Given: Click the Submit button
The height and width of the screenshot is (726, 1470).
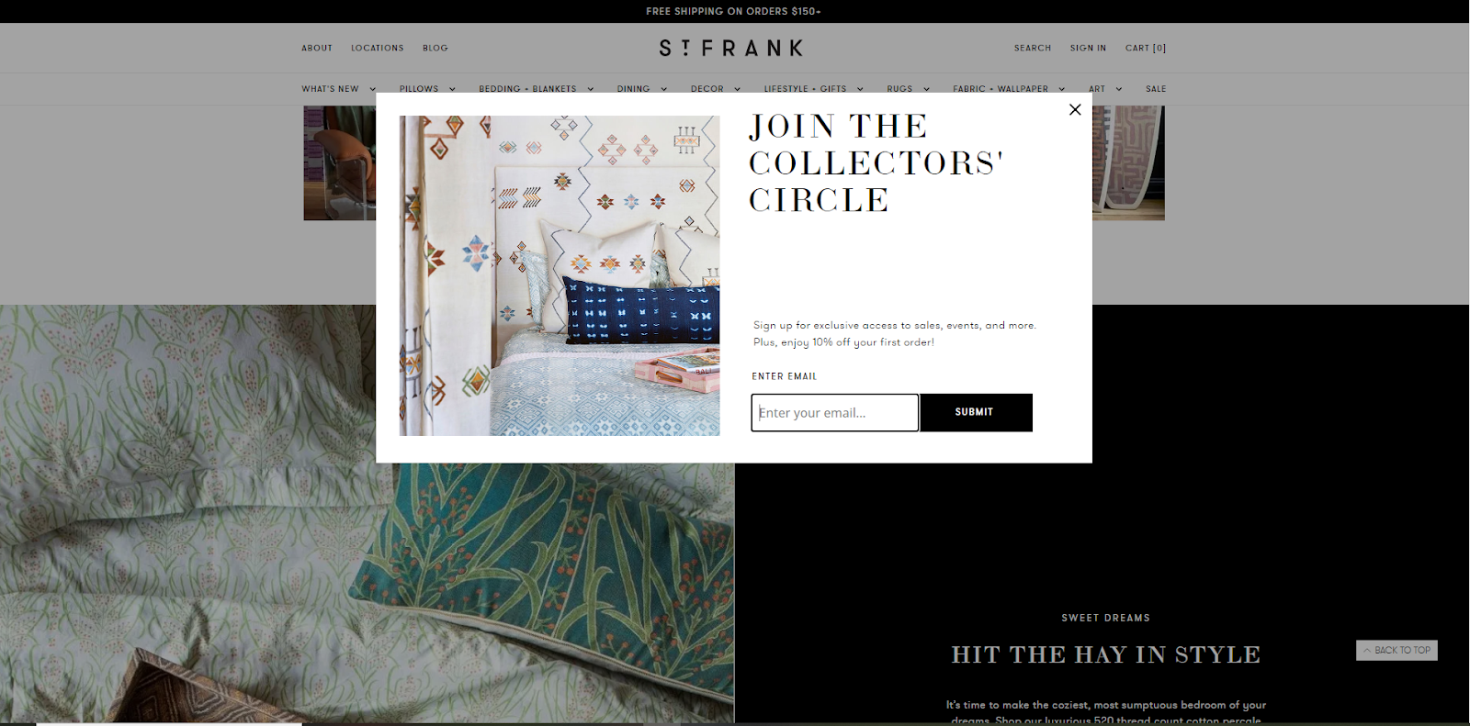Looking at the screenshot, I should 976,413.
